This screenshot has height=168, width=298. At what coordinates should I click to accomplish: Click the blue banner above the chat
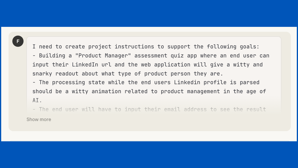(x=149, y=13)
